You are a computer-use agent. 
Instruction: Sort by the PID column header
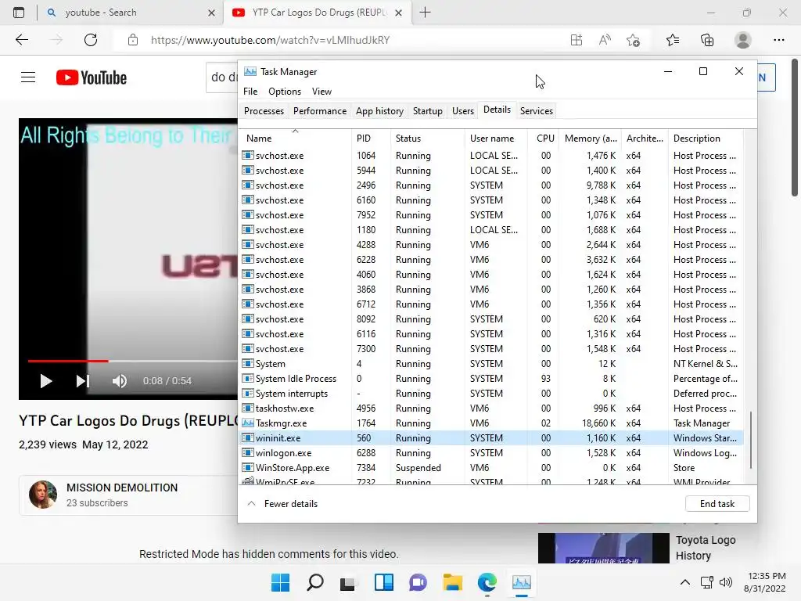coord(371,138)
